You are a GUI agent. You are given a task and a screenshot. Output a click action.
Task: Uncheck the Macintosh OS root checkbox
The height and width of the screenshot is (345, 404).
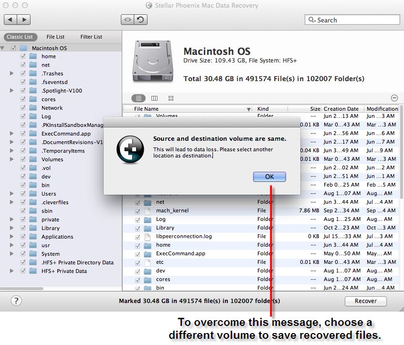[13, 48]
